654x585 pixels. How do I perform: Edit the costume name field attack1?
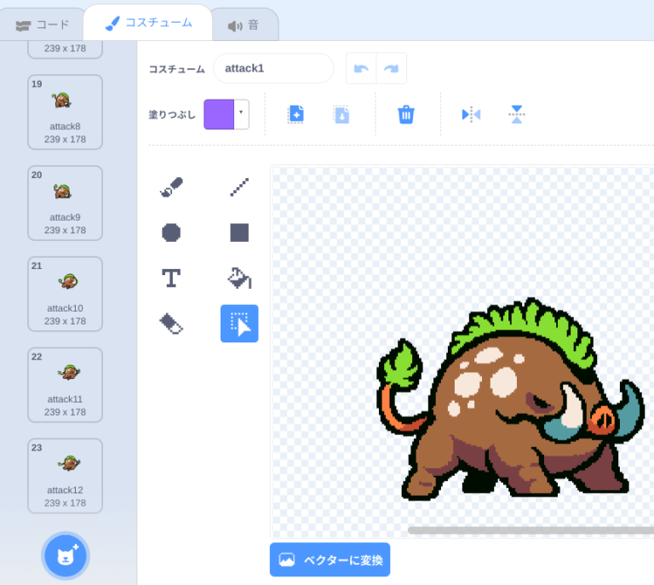(273, 68)
